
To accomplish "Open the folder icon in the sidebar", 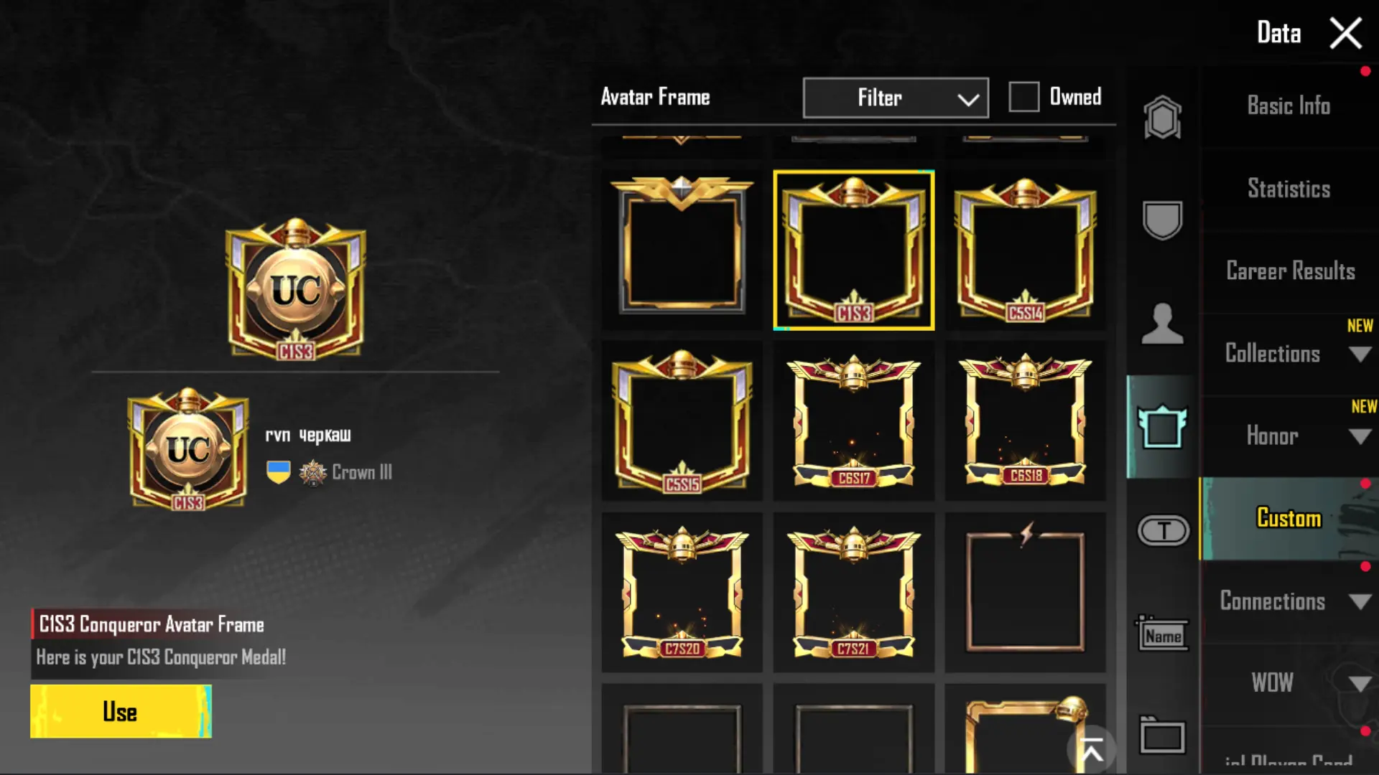I will (x=1161, y=735).
